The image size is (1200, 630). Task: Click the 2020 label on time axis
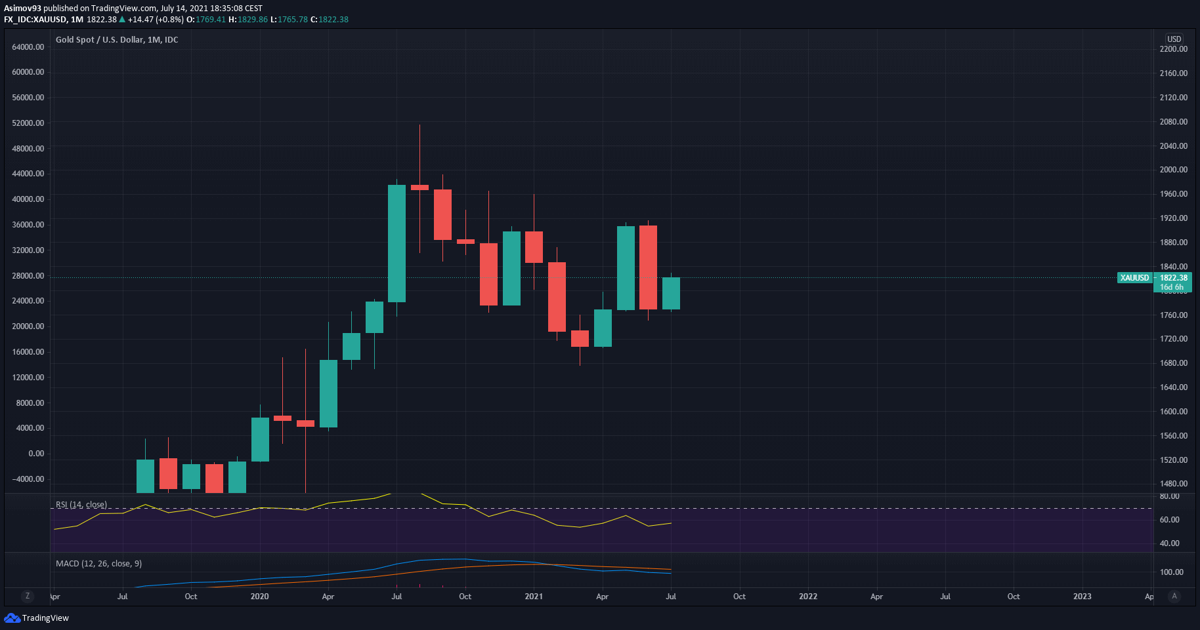[x=259, y=597]
